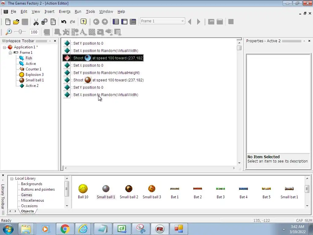Screen dimensions: 313x235
Task: Show hidden system tray icons
Action: (284, 229)
